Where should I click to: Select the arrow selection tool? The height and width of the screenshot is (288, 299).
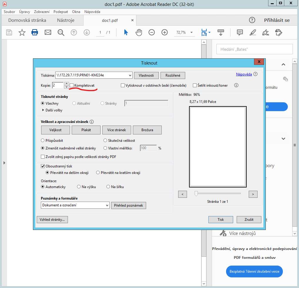click(x=126, y=32)
